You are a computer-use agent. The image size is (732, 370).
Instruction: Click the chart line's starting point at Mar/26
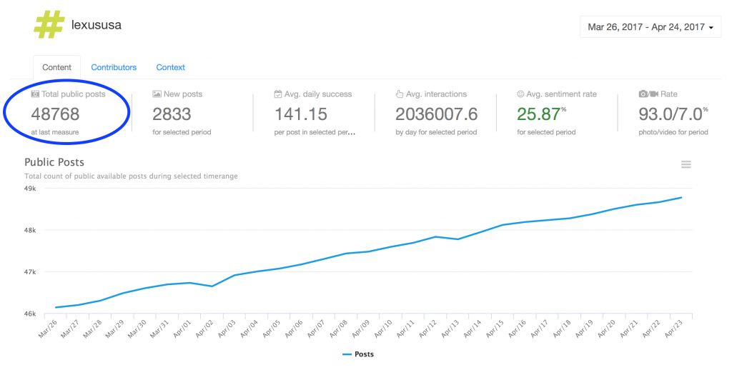pyautogui.click(x=56, y=307)
